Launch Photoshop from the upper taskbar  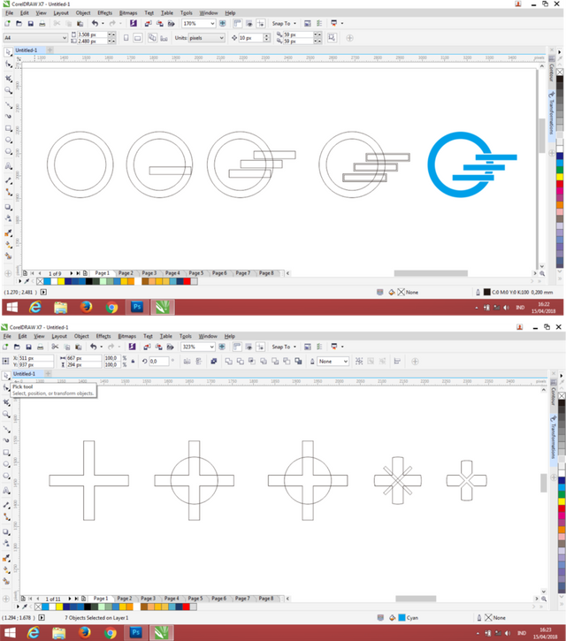(x=137, y=307)
